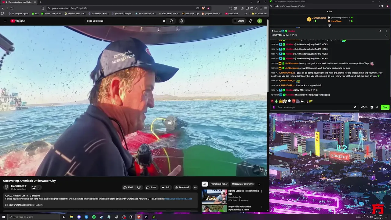The height and width of the screenshot is (220, 391).
Task: Share the video
Action: [x=151, y=187]
